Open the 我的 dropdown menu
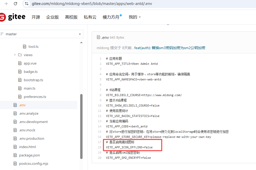 (x=135, y=17)
